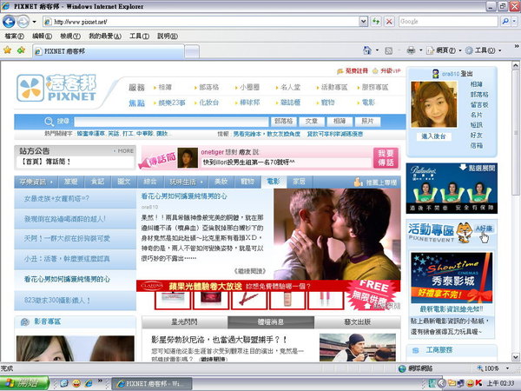Click the Windows 開始 Start button
The image size is (521, 391).
coord(24,383)
